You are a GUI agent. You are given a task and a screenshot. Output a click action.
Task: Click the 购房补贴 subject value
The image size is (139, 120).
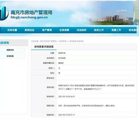coord(62,53)
